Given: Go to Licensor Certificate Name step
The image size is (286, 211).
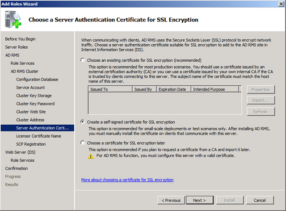Looking at the screenshot, I should 39,136.
